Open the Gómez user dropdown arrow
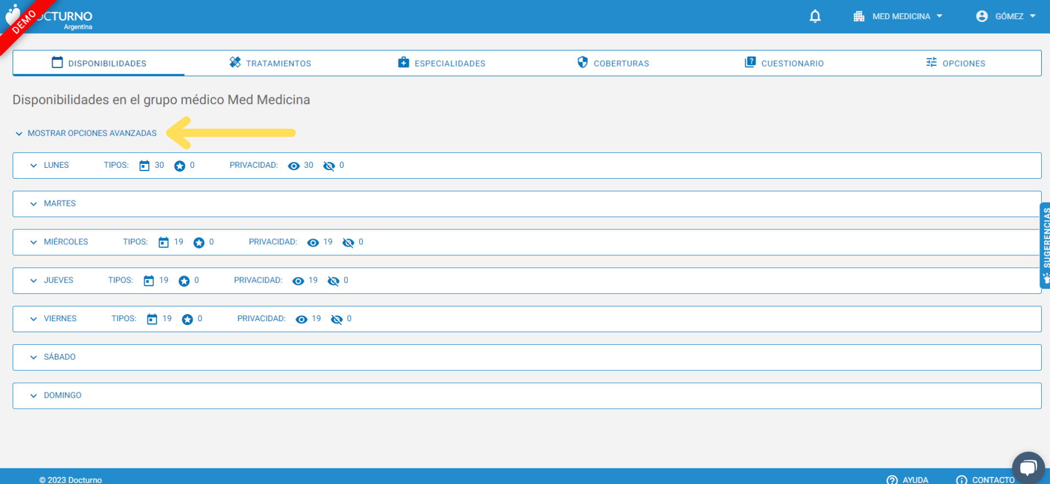Image resolution: width=1050 pixels, height=484 pixels. coord(1032,16)
